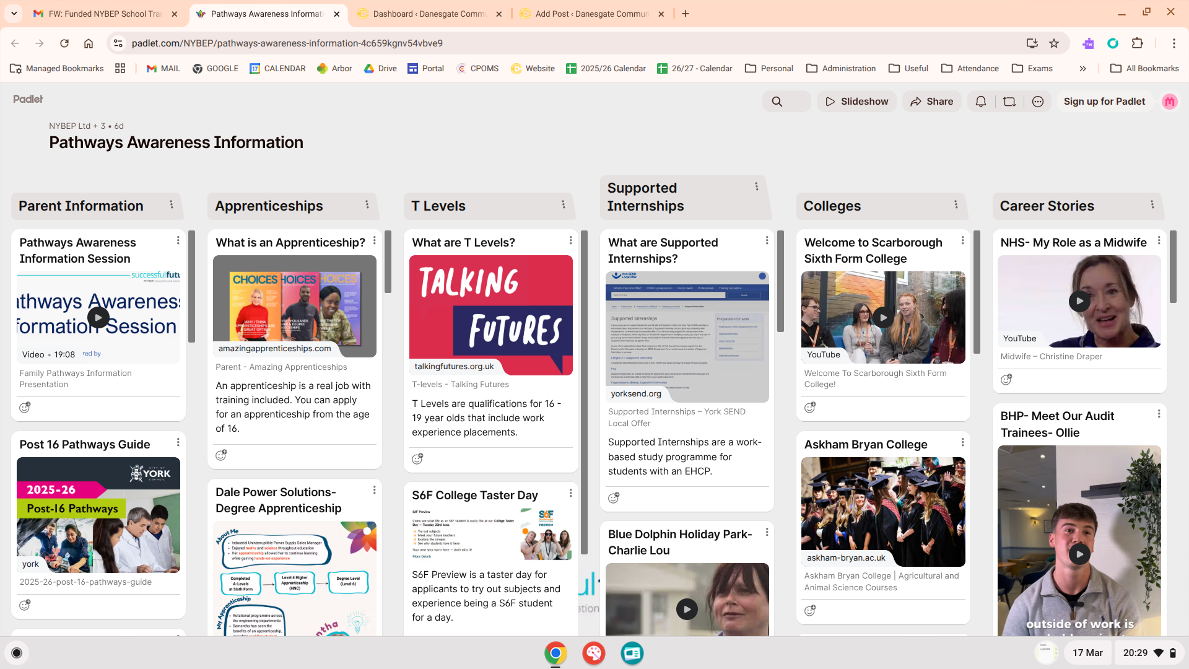Open the Talking Futures link thumbnail
Screen dimensions: 1189x669
[490, 315]
